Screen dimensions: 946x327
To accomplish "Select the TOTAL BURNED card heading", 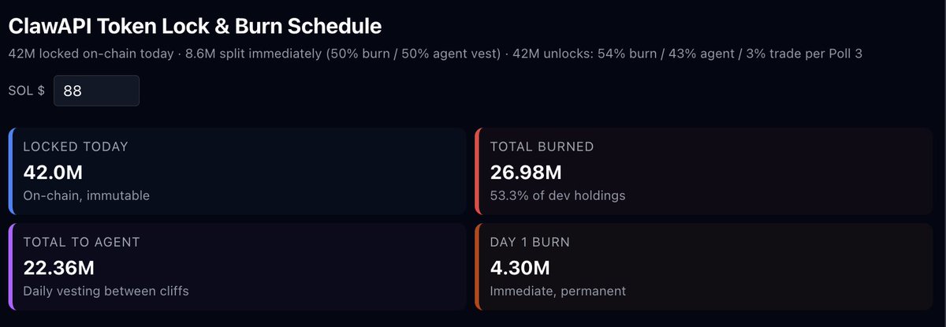I will [542, 147].
